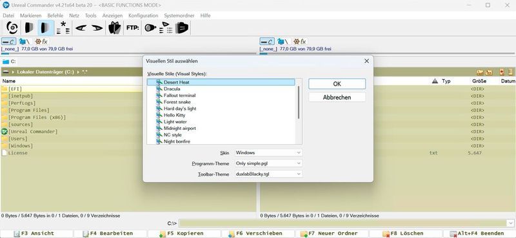Open the Tools menu

pyautogui.click(x=91, y=15)
